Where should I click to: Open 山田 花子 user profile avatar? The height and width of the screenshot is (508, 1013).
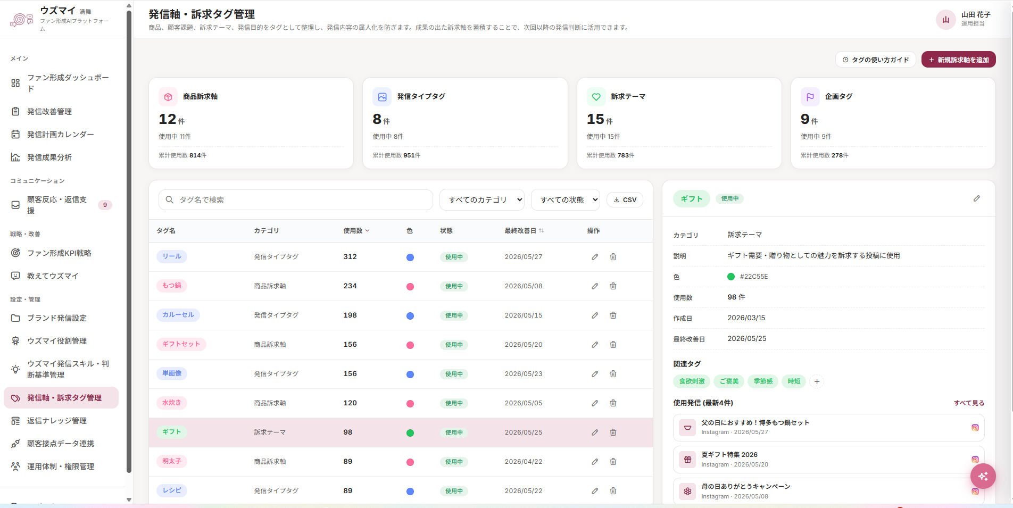(x=945, y=20)
